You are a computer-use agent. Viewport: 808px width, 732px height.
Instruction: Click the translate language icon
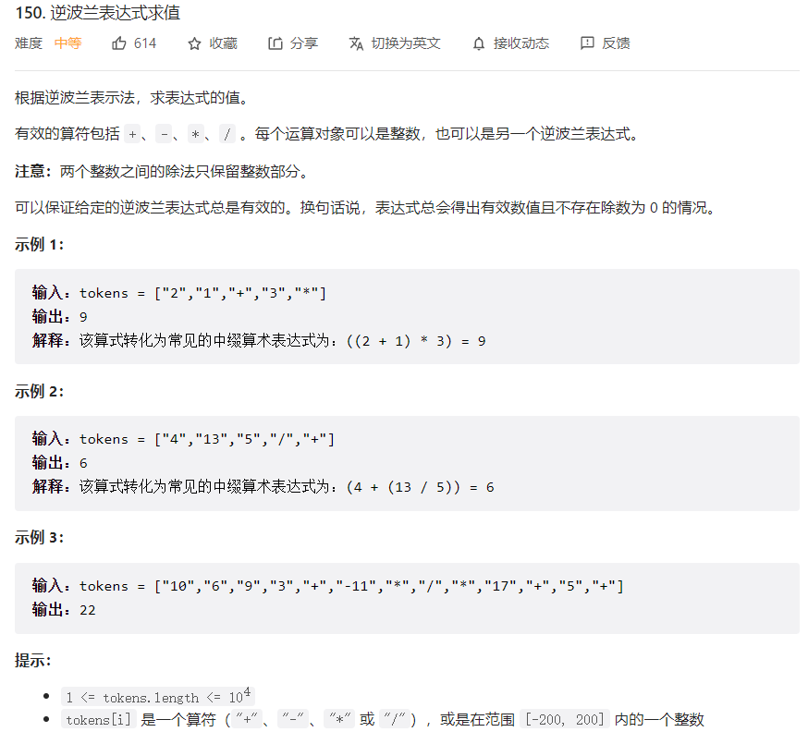(x=356, y=43)
